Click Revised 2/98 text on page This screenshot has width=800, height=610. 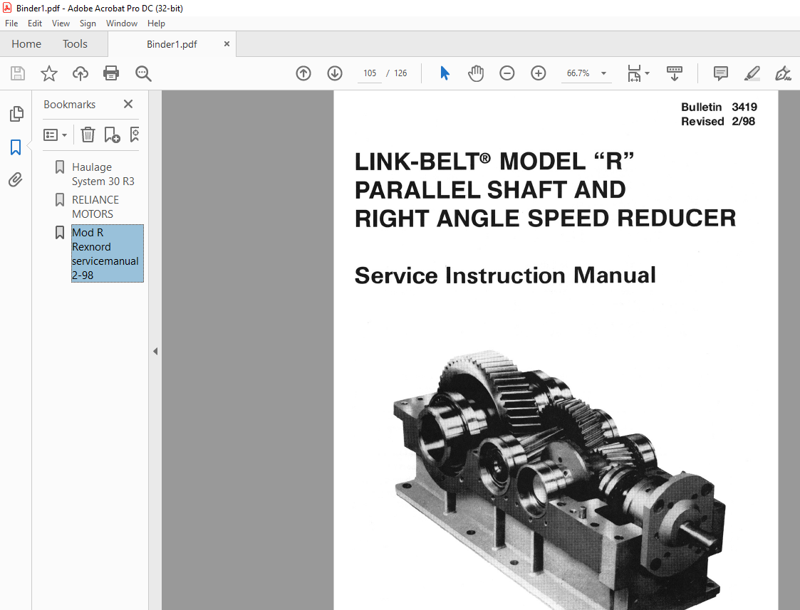click(718, 121)
